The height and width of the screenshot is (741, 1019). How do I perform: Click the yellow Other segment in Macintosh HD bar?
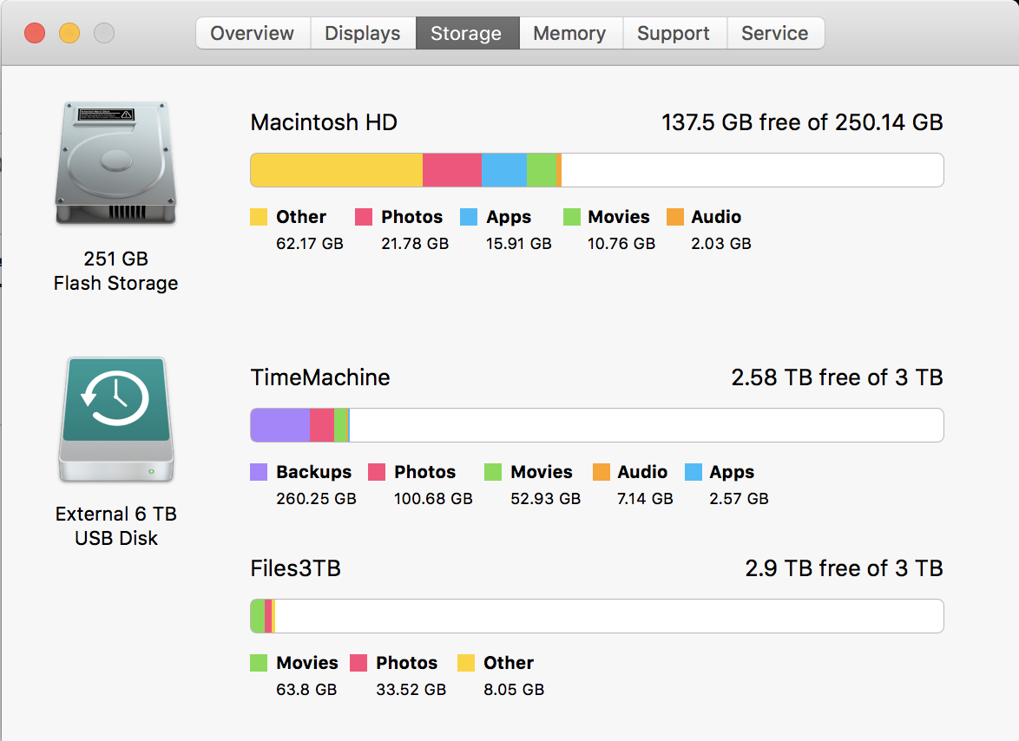[x=337, y=170]
